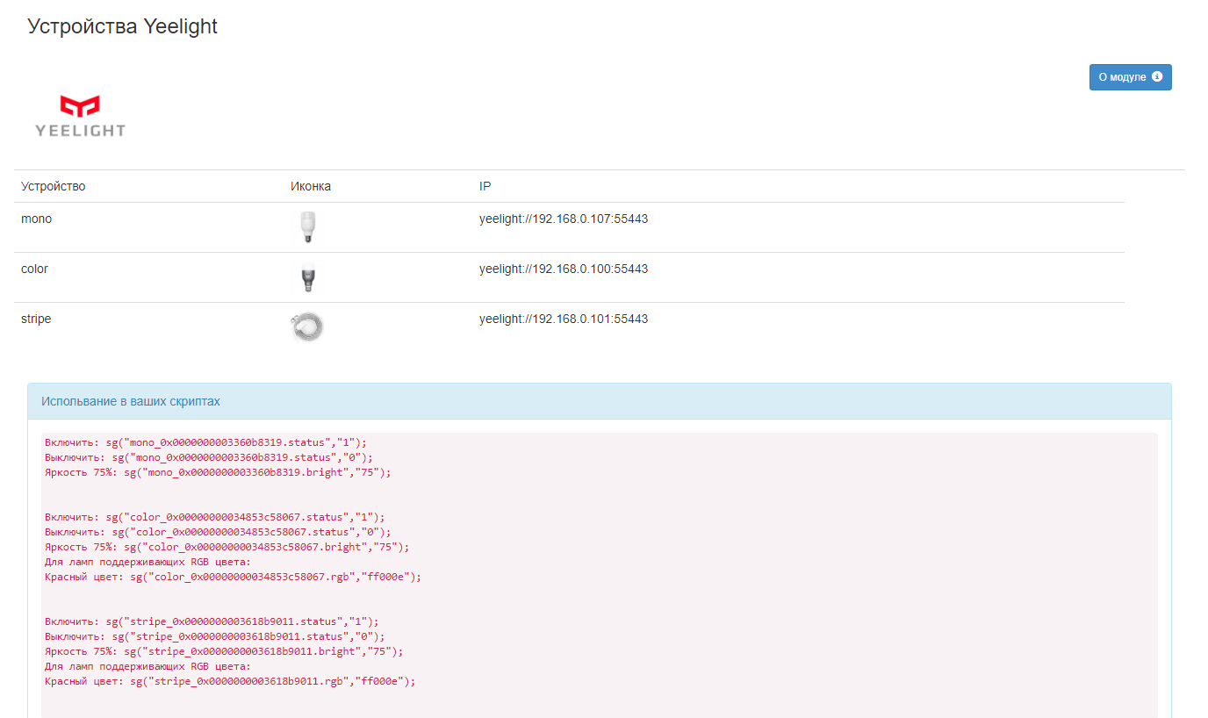This screenshot has height=718, width=1208.
Task: Click the 'Иконка' column header
Action: coord(311,186)
